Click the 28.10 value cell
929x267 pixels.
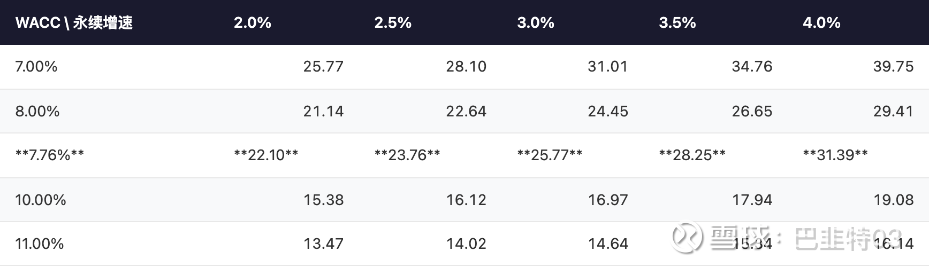tap(466, 66)
